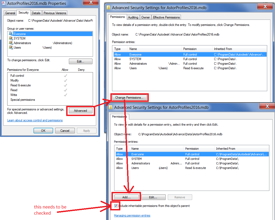This screenshot has height=220, width=275.
Task: Select Permissions tab in upper Advanced Security window
Action: (x=117, y=17)
